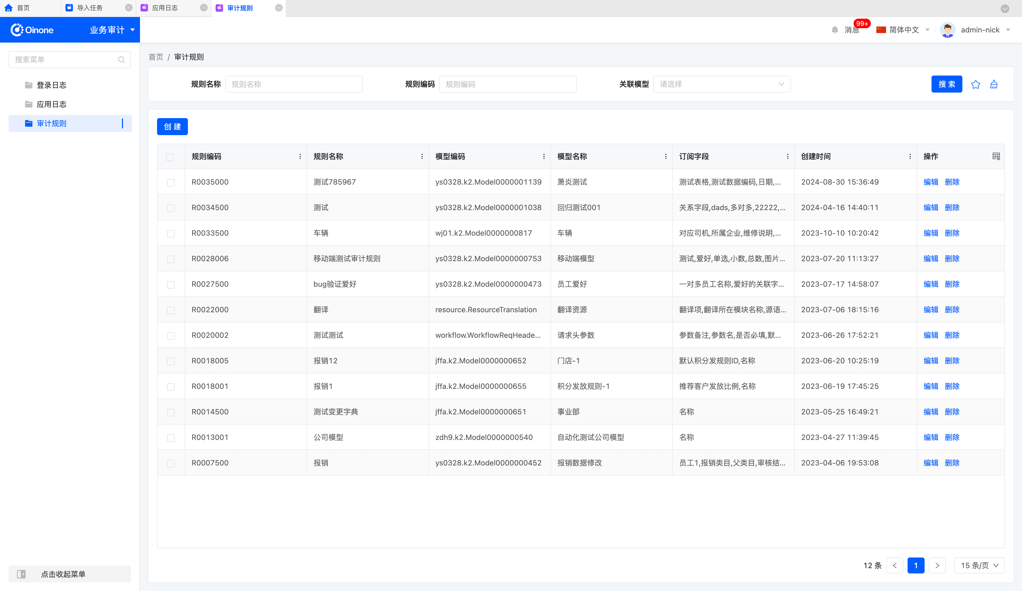Viewport: 1022px width, 591px height.
Task: Check the row R0007500
Action: pos(171,463)
